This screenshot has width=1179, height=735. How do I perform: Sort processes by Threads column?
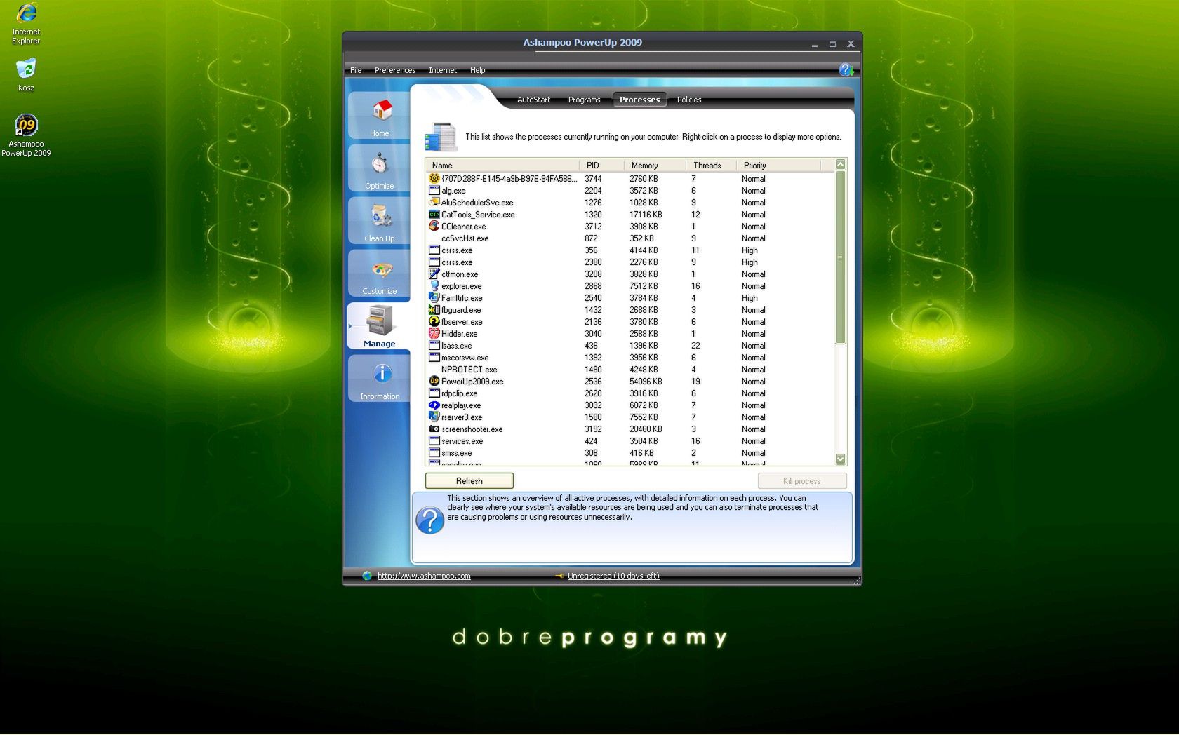[x=711, y=165]
